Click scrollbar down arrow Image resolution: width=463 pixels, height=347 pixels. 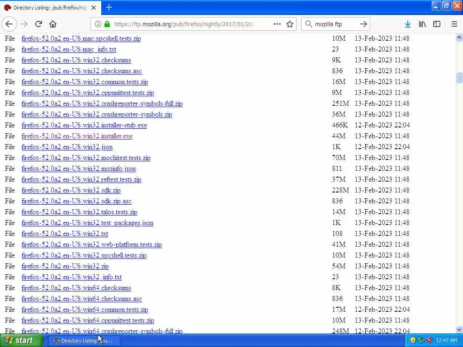(x=459, y=329)
